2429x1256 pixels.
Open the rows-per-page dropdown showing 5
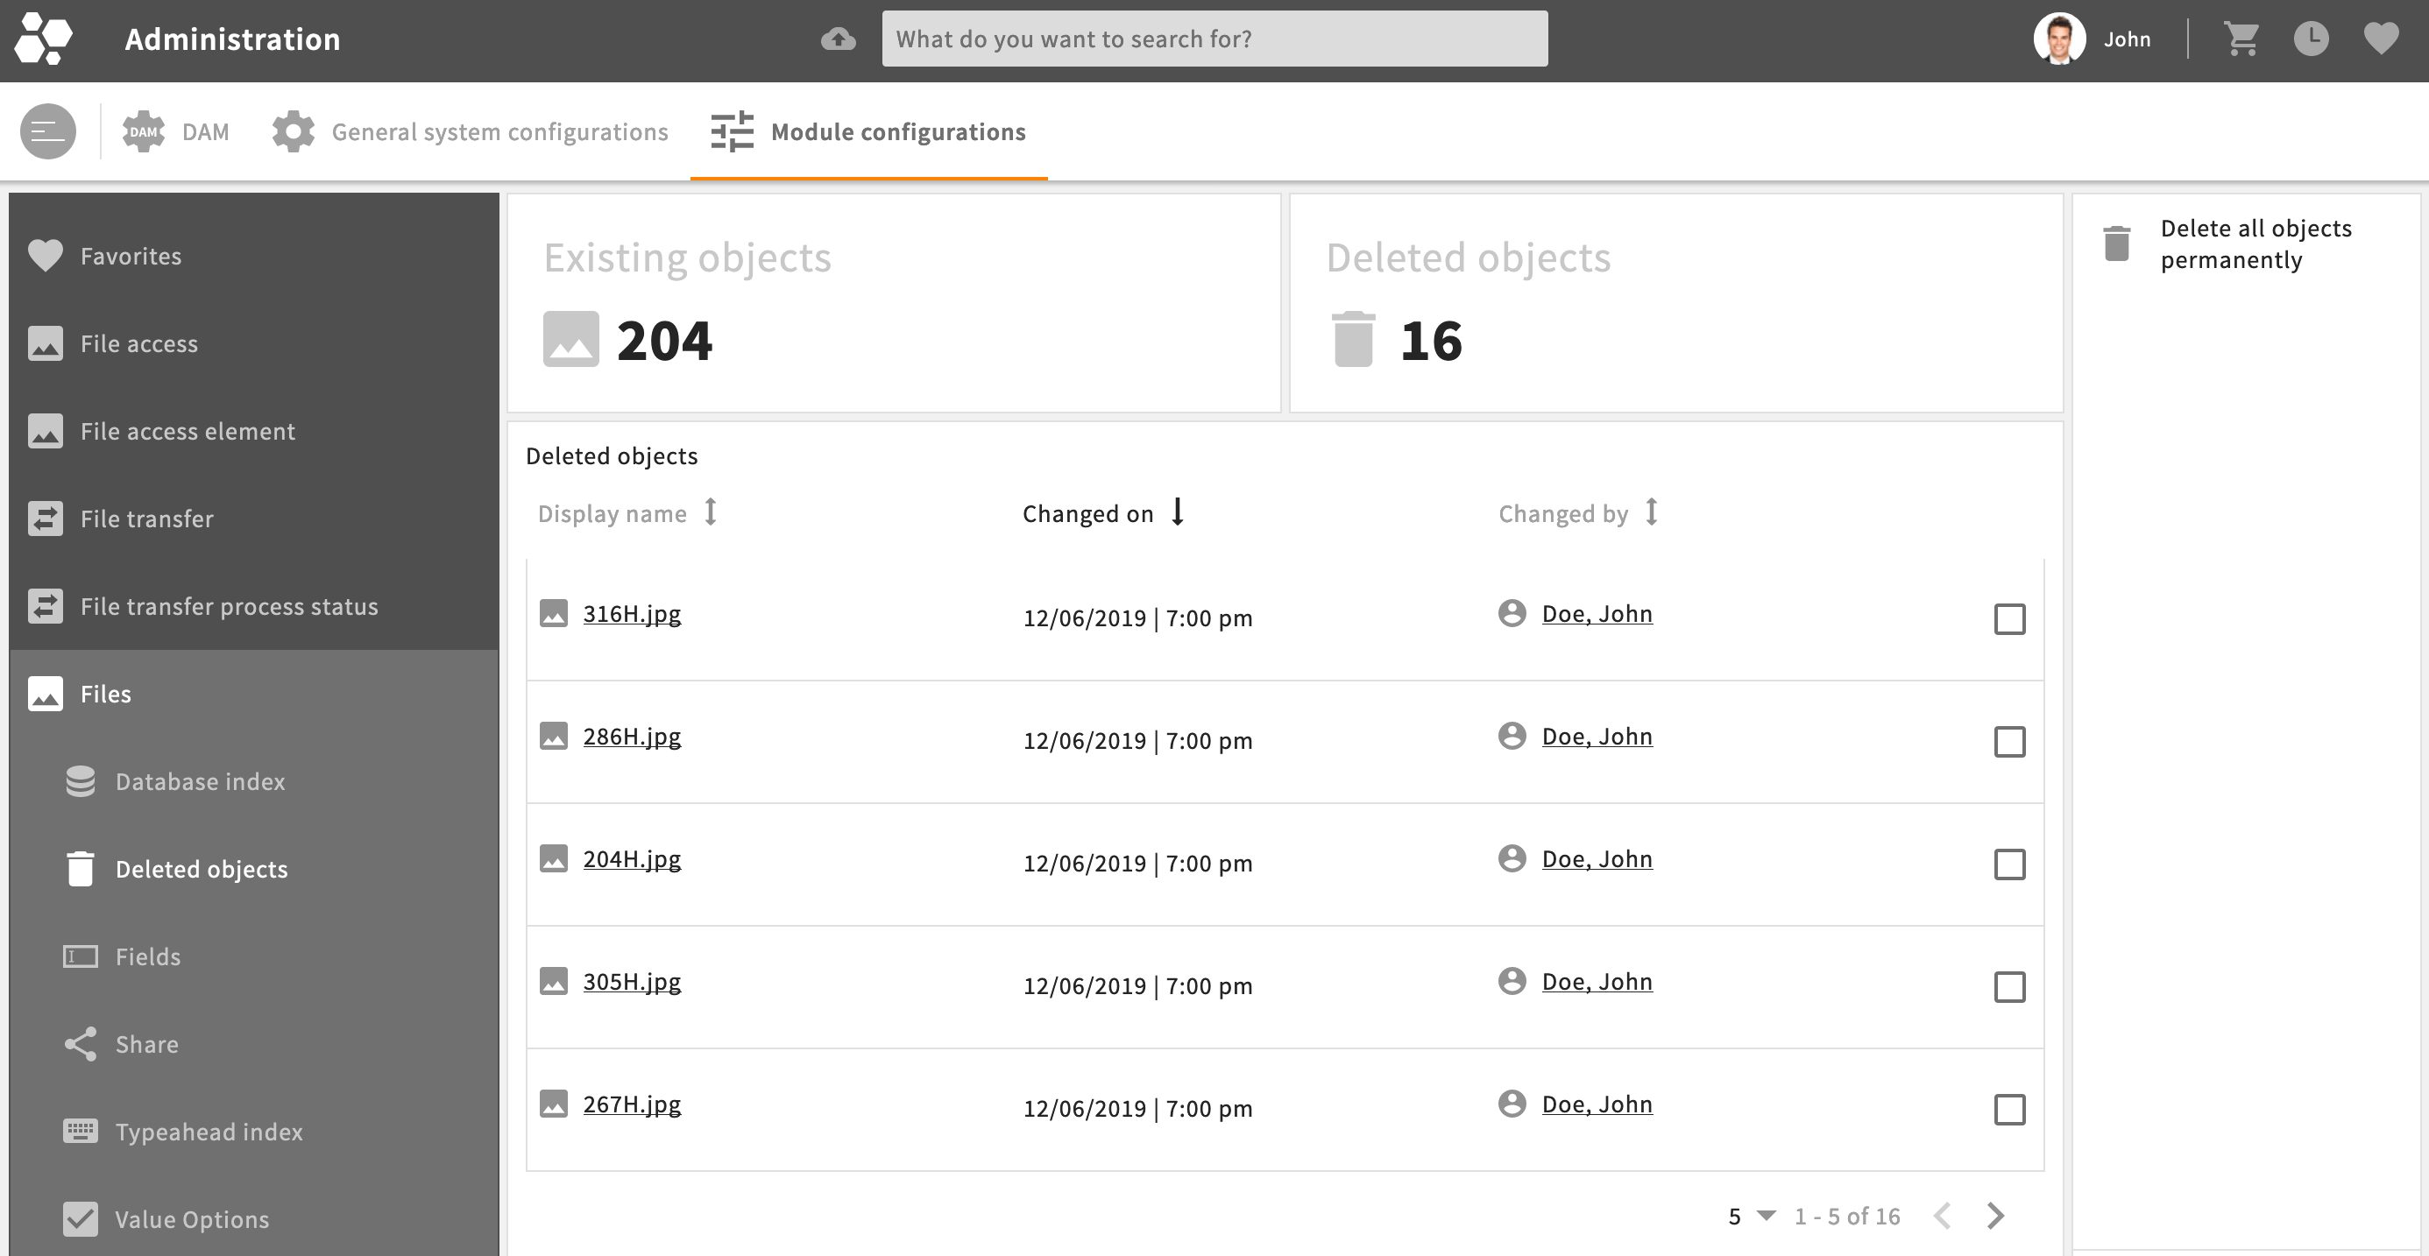point(1752,1217)
